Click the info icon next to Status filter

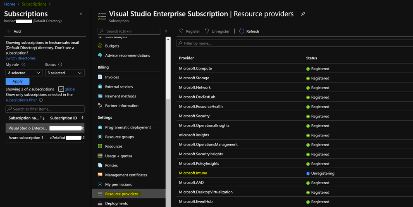[x=60, y=64]
